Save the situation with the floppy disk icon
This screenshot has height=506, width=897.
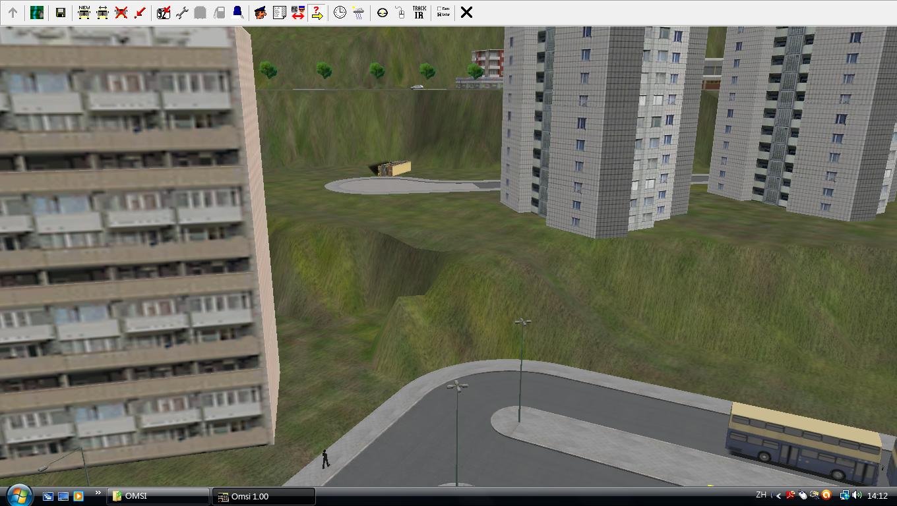coord(61,13)
